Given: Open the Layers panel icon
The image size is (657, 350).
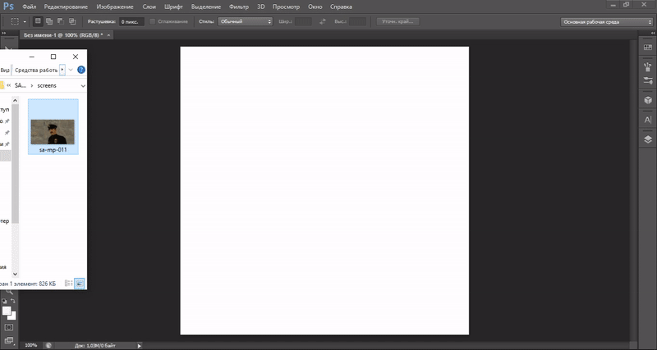Looking at the screenshot, I should 647,139.
